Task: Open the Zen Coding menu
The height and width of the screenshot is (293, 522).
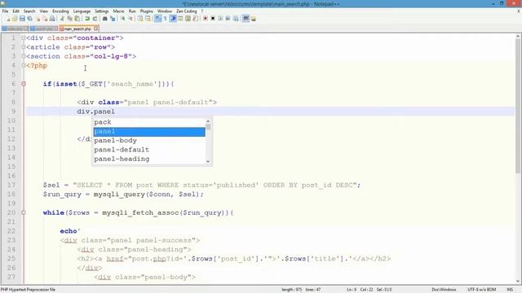Action: point(187,11)
